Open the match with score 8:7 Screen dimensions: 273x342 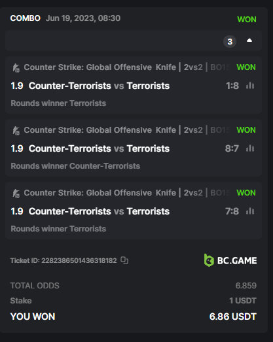[x=99, y=148]
